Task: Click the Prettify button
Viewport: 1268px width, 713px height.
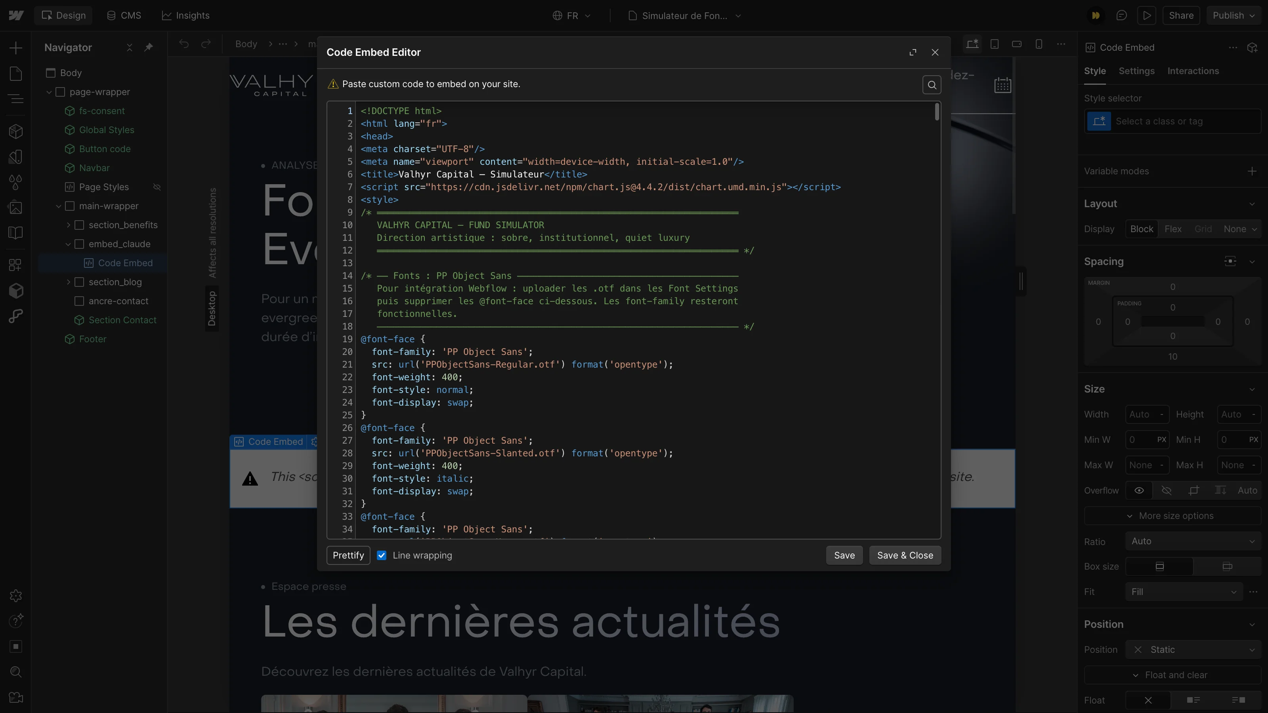Action: pyautogui.click(x=348, y=555)
